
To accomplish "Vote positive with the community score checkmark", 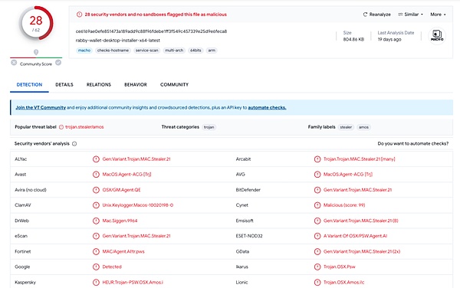I will pos(58,63).
